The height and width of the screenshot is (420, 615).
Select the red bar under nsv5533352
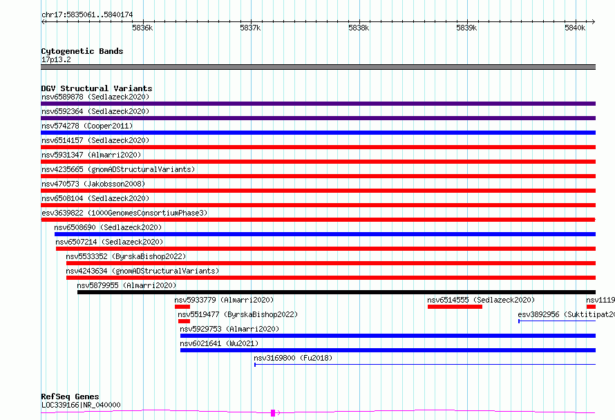[331, 263]
